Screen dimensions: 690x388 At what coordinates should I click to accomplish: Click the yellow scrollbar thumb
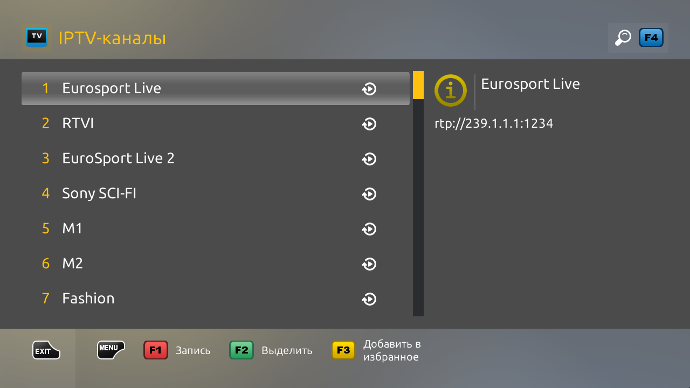tap(418, 85)
